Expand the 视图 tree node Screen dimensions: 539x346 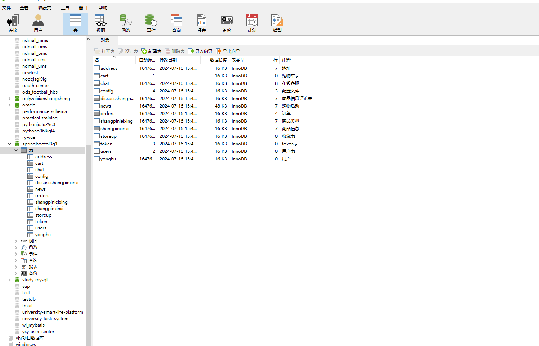click(16, 241)
